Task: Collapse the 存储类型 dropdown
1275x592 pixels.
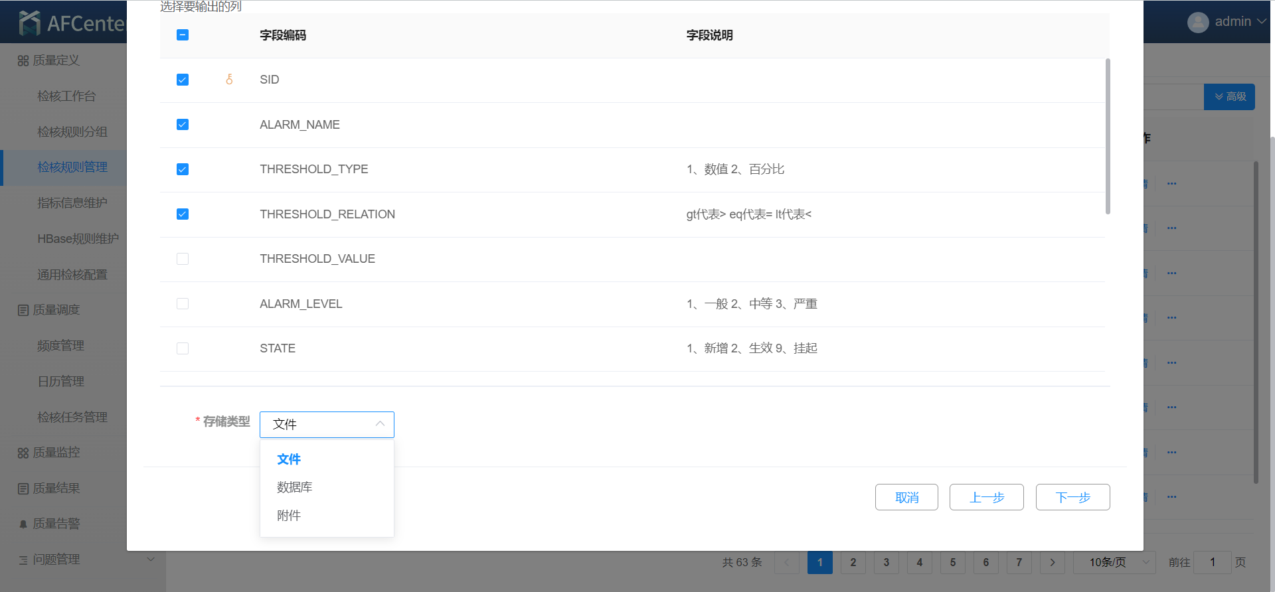Action: click(380, 424)
